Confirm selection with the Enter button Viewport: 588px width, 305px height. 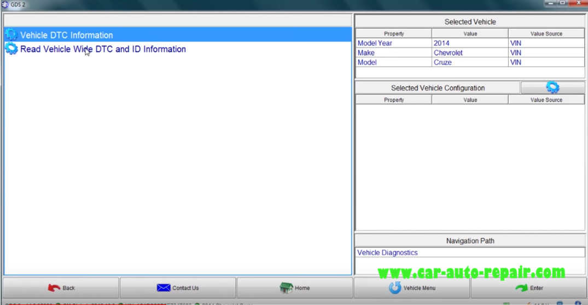pyautogui.click(x=529, y=288)
